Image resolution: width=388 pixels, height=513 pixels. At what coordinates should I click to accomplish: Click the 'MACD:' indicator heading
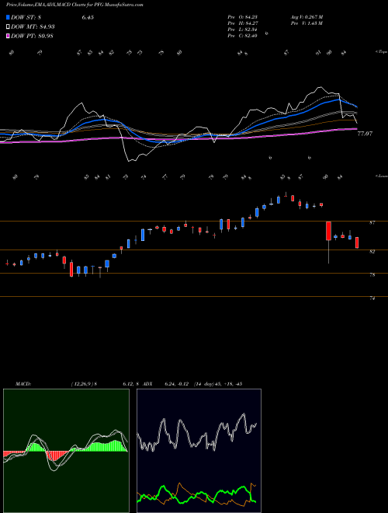click(23, 384)
